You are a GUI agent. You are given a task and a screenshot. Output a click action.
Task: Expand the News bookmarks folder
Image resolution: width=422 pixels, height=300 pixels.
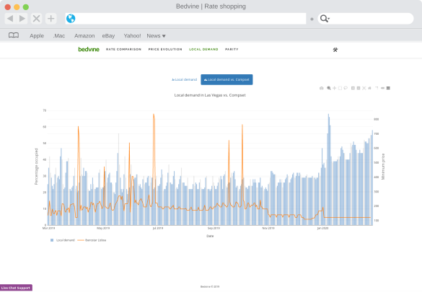coord(156,36)
